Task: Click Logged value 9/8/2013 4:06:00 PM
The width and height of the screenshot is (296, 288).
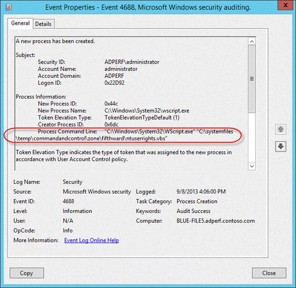Action: click(201, 192)
